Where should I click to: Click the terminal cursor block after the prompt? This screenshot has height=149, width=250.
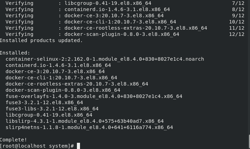[x=78, y=146]
